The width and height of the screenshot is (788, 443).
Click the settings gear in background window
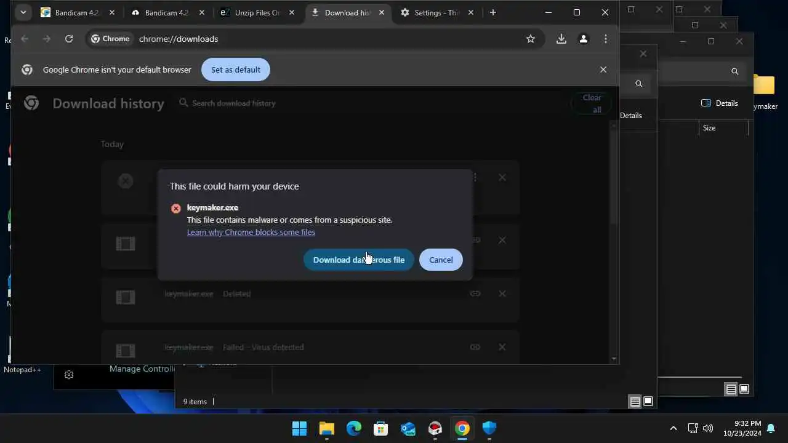pos(69,375)
